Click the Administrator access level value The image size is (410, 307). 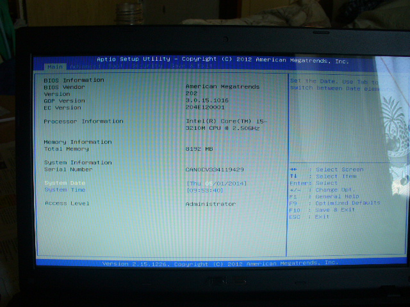pyautogui.click(x=211, y=204)
